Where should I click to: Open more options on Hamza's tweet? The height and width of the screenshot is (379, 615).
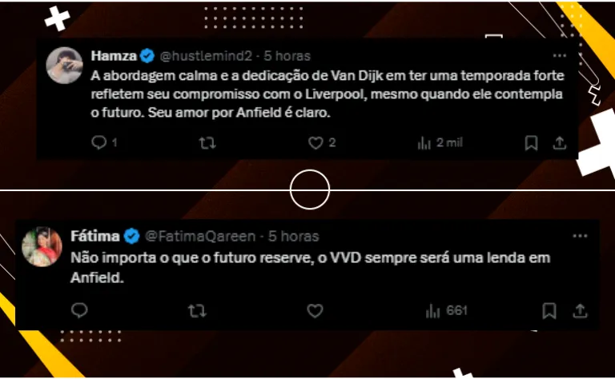pos(560,56)
